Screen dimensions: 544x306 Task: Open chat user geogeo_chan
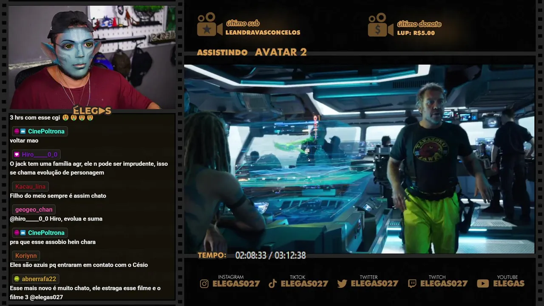coord(34,210)
